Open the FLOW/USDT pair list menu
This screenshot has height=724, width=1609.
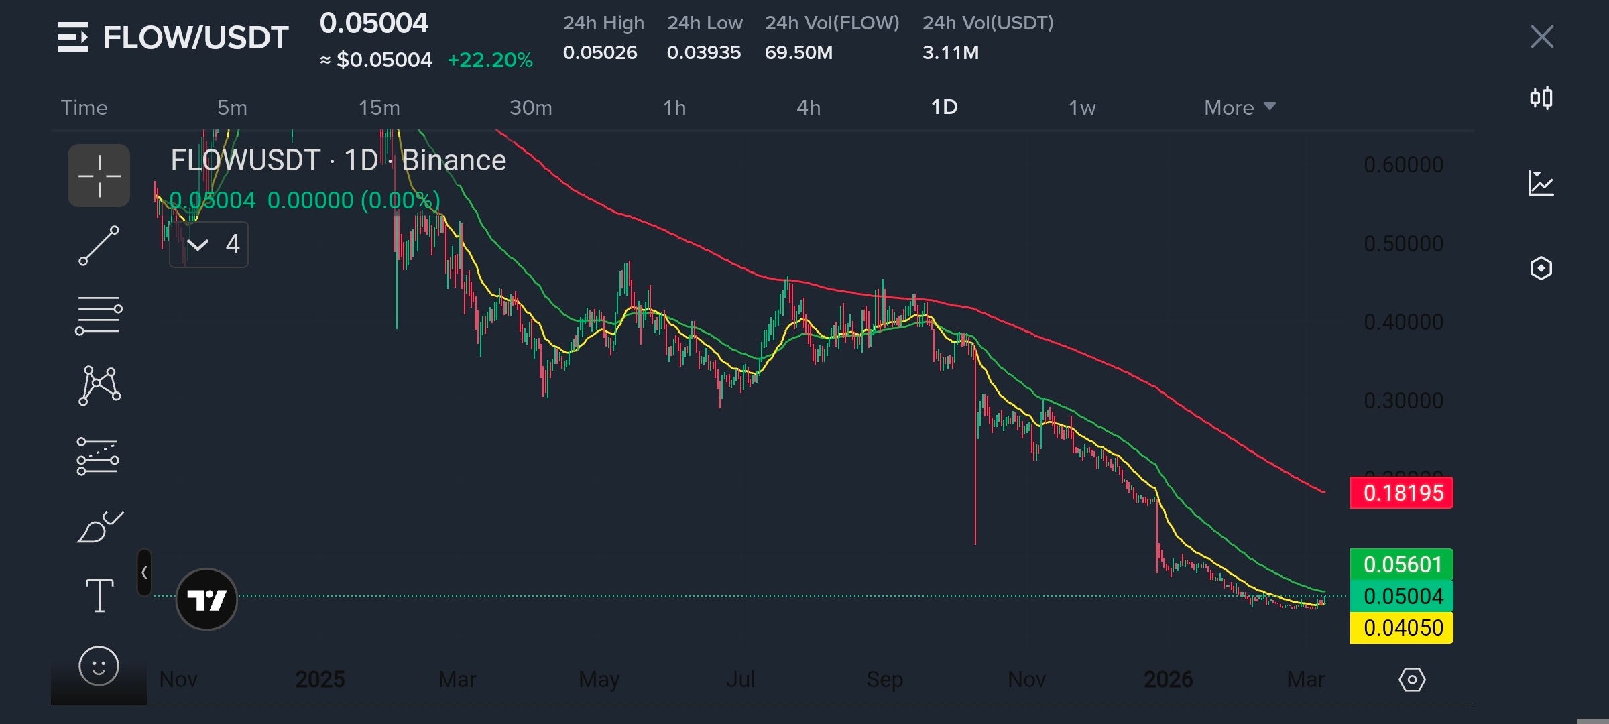[x=72, y=37]
